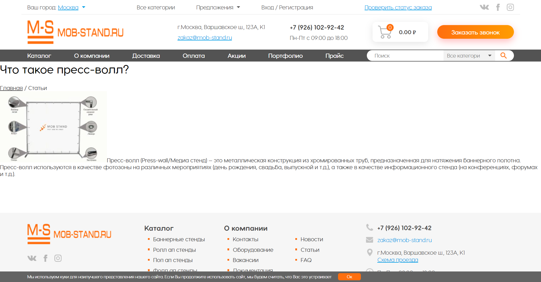The width and height of the screenshot is (541, 282).
Task: Open VK icon in footer
Action: [32, 258]
